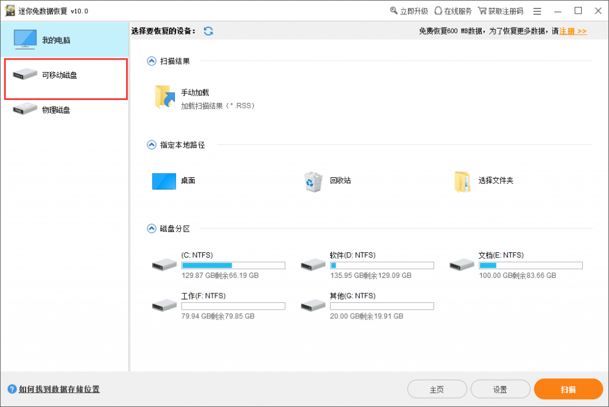
Task: Click the 主页 button
Action: click(x=437, y=389)
